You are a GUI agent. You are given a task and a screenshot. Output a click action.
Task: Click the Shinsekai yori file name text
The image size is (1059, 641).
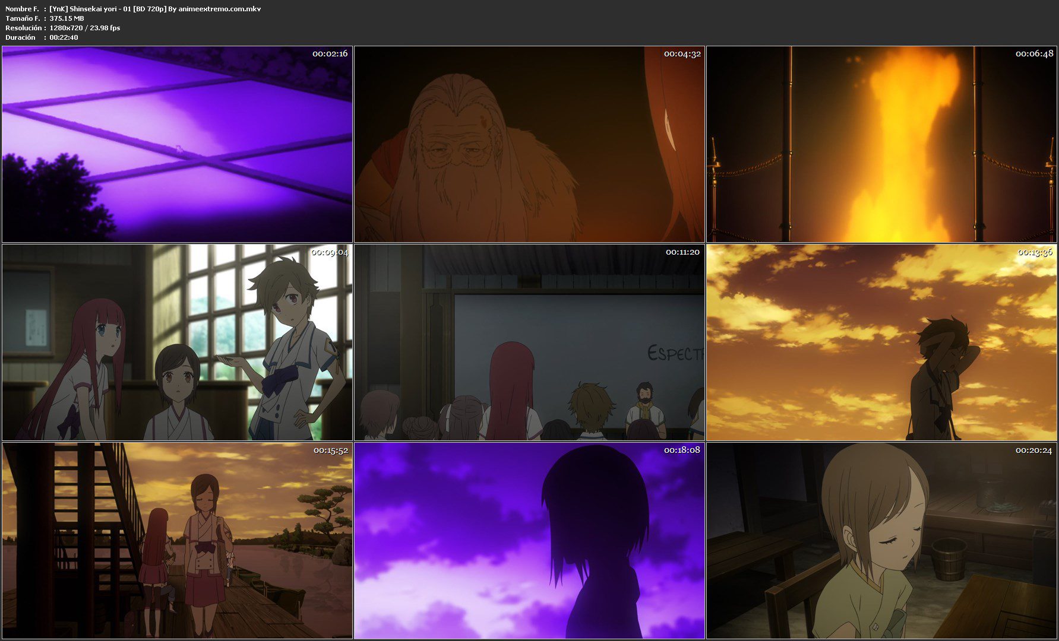[155, 9]
